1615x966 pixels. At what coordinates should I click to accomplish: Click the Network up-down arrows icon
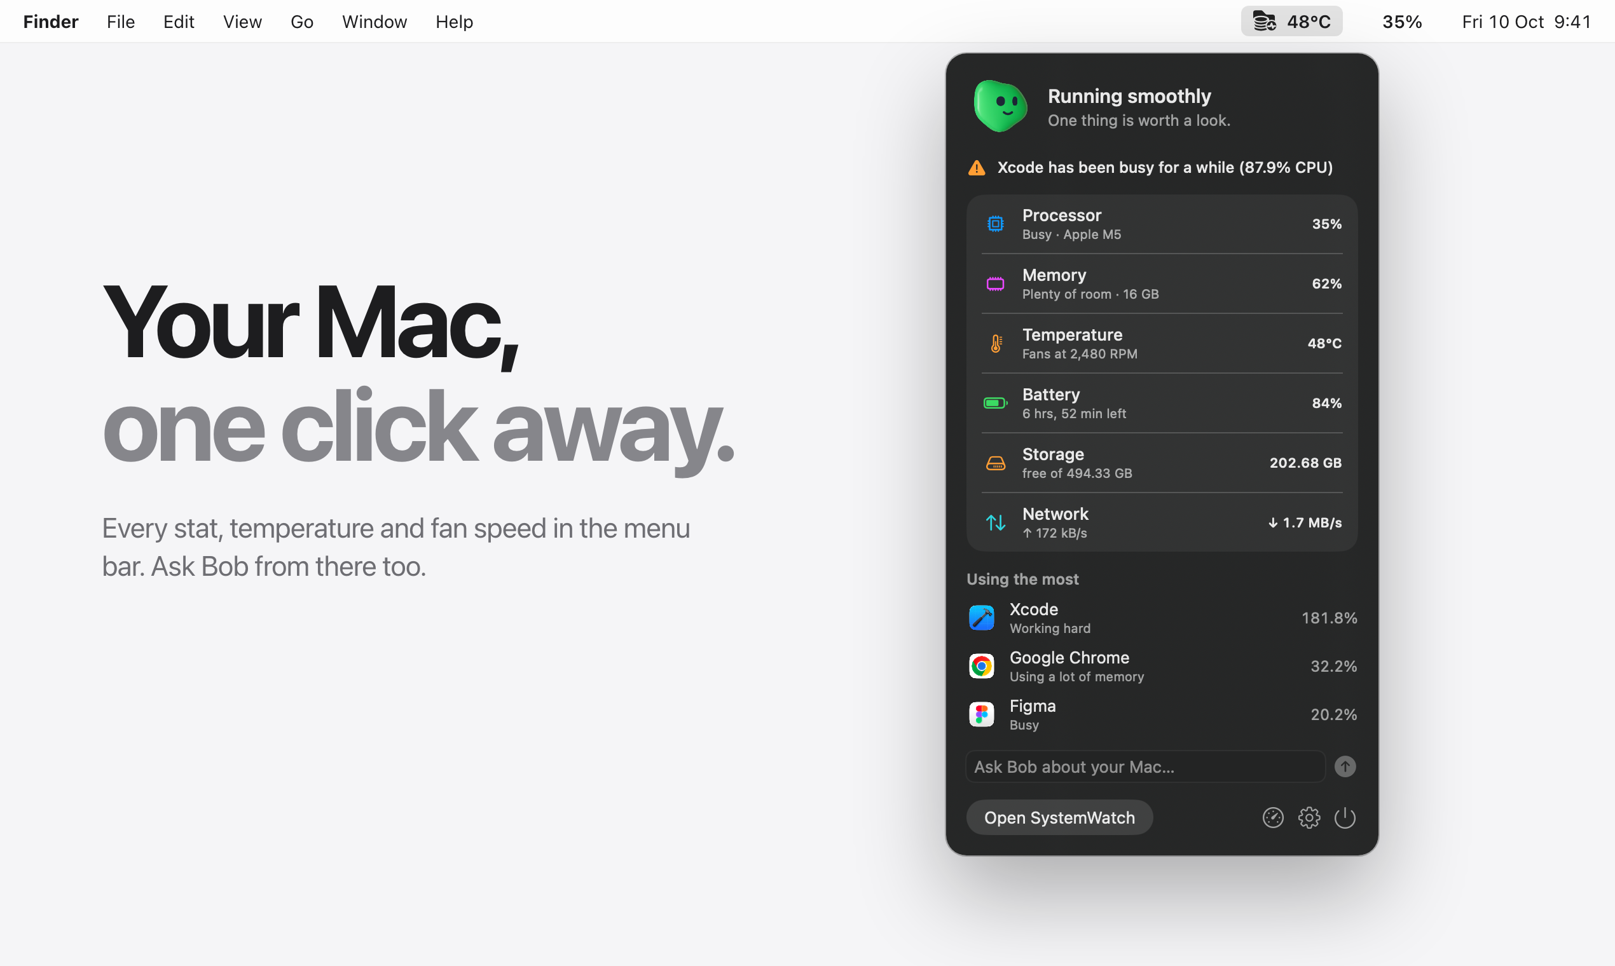point(996,522)
